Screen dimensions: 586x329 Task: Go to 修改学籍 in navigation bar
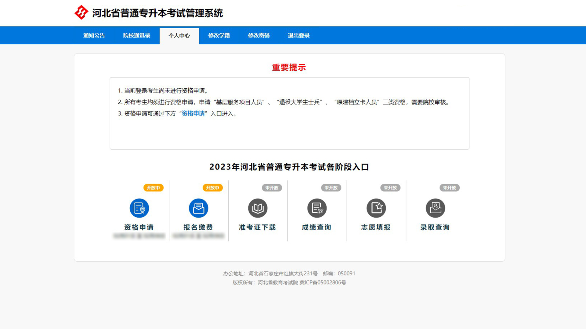point(219,36)
